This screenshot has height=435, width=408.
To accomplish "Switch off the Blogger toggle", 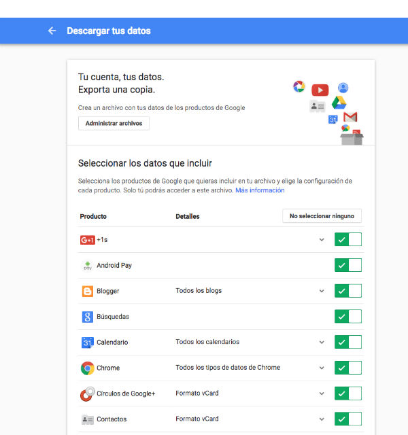I will (x=348, y=291).
